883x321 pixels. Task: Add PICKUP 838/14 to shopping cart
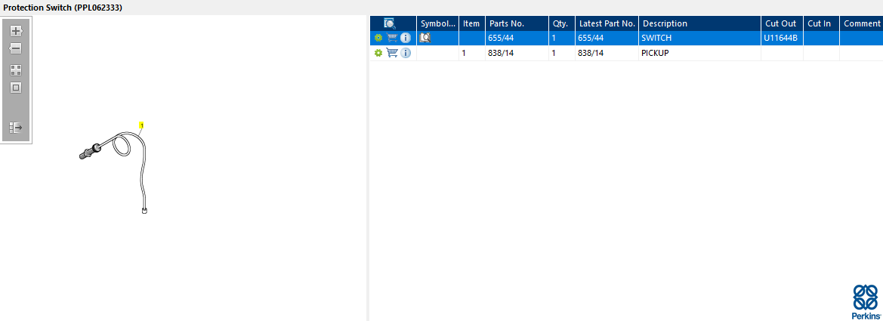pyautogui.click(x=393, y=53)
